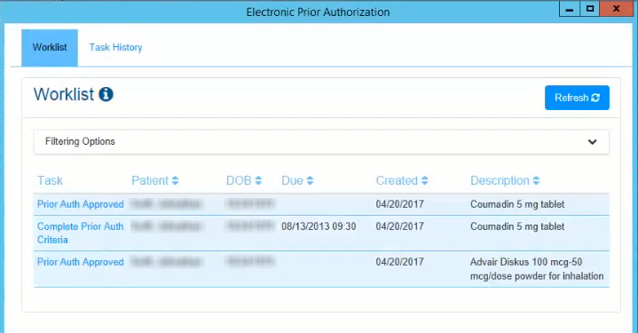Select Advair Diskus 100 mcg-50 description
The height and width of the screenshot is (333, 638).
click(537, 269)
